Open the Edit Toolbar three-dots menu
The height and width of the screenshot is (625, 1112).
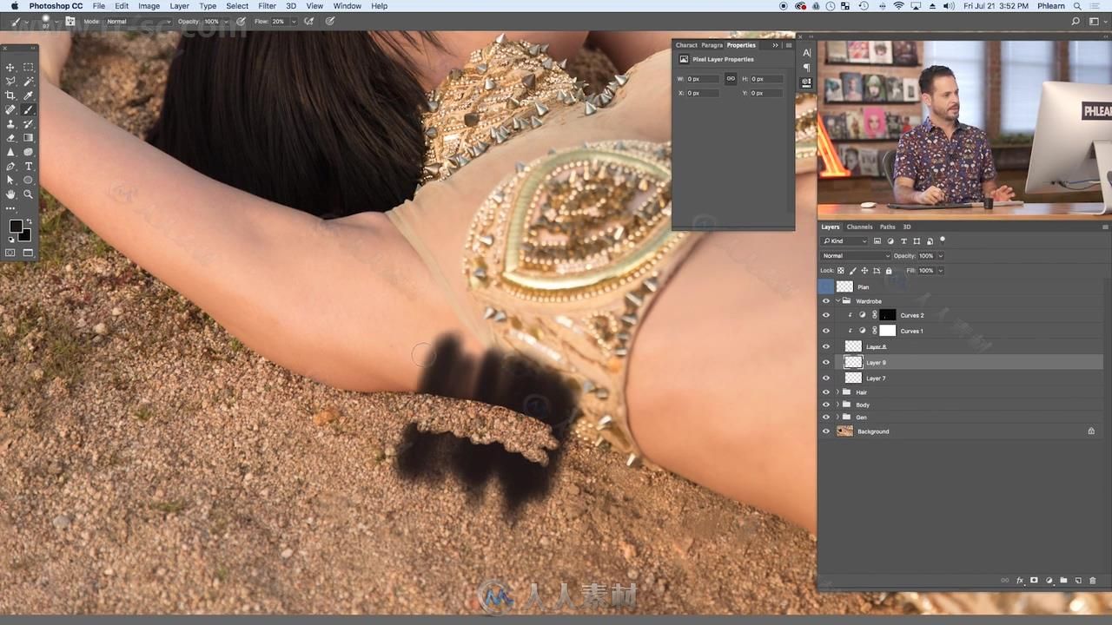click(x=10, y=208)
